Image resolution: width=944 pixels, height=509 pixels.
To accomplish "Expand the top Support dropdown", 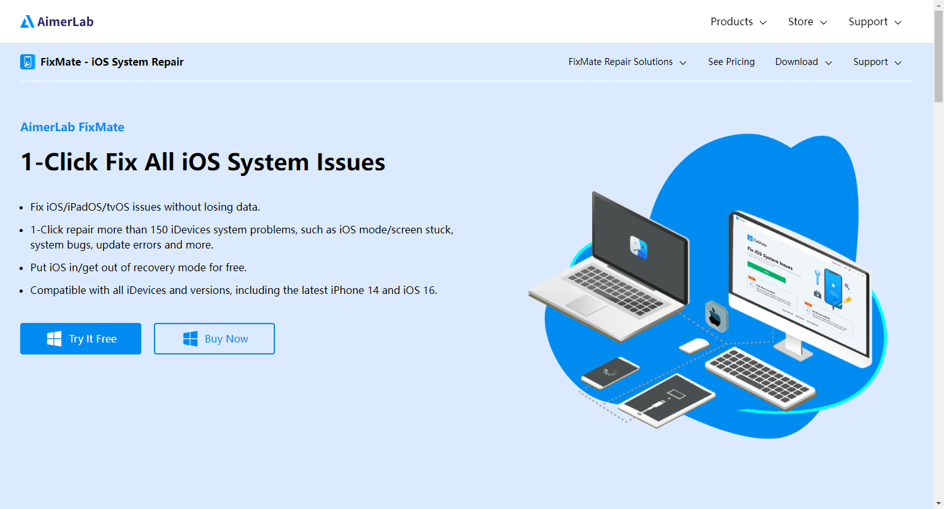I will click(875, 22).
